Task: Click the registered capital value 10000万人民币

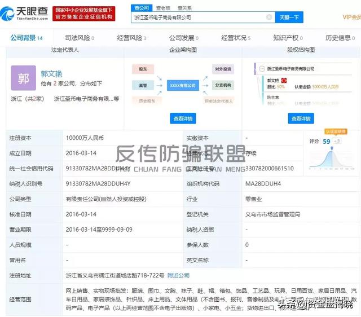Action: (85, 138)
